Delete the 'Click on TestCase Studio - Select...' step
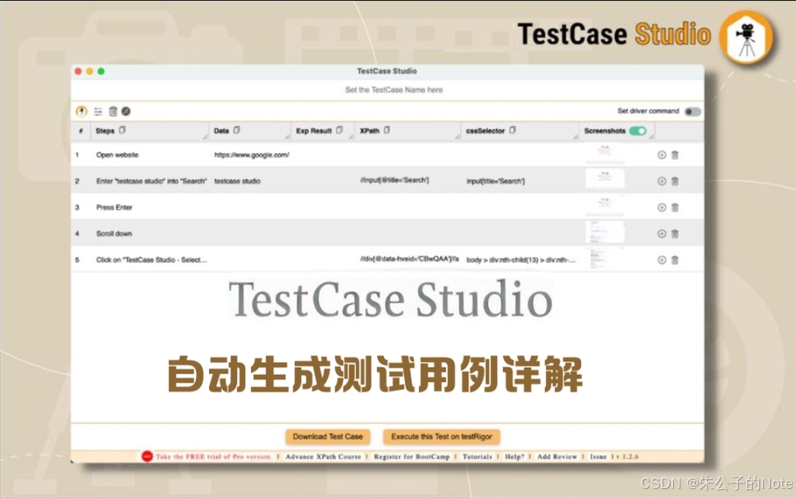The height and width of the screenshot is (498, 796). tap(675, 260)
